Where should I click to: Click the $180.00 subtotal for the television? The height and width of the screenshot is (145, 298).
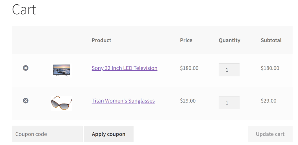tap(270, 68)
